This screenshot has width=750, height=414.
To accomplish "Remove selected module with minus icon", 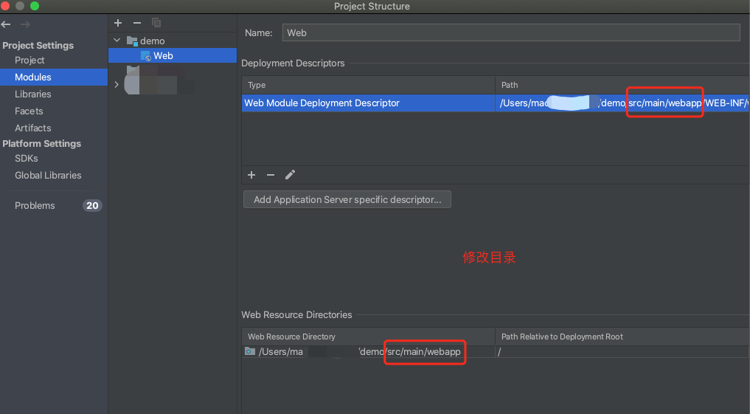I will tap(136, 22).
